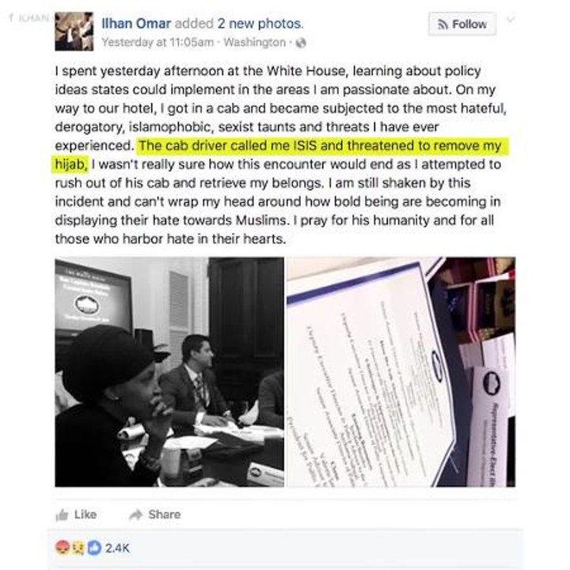The image size is (570, 570).
Task: Open the '2 new photos' link
Action: click(260, 24)
